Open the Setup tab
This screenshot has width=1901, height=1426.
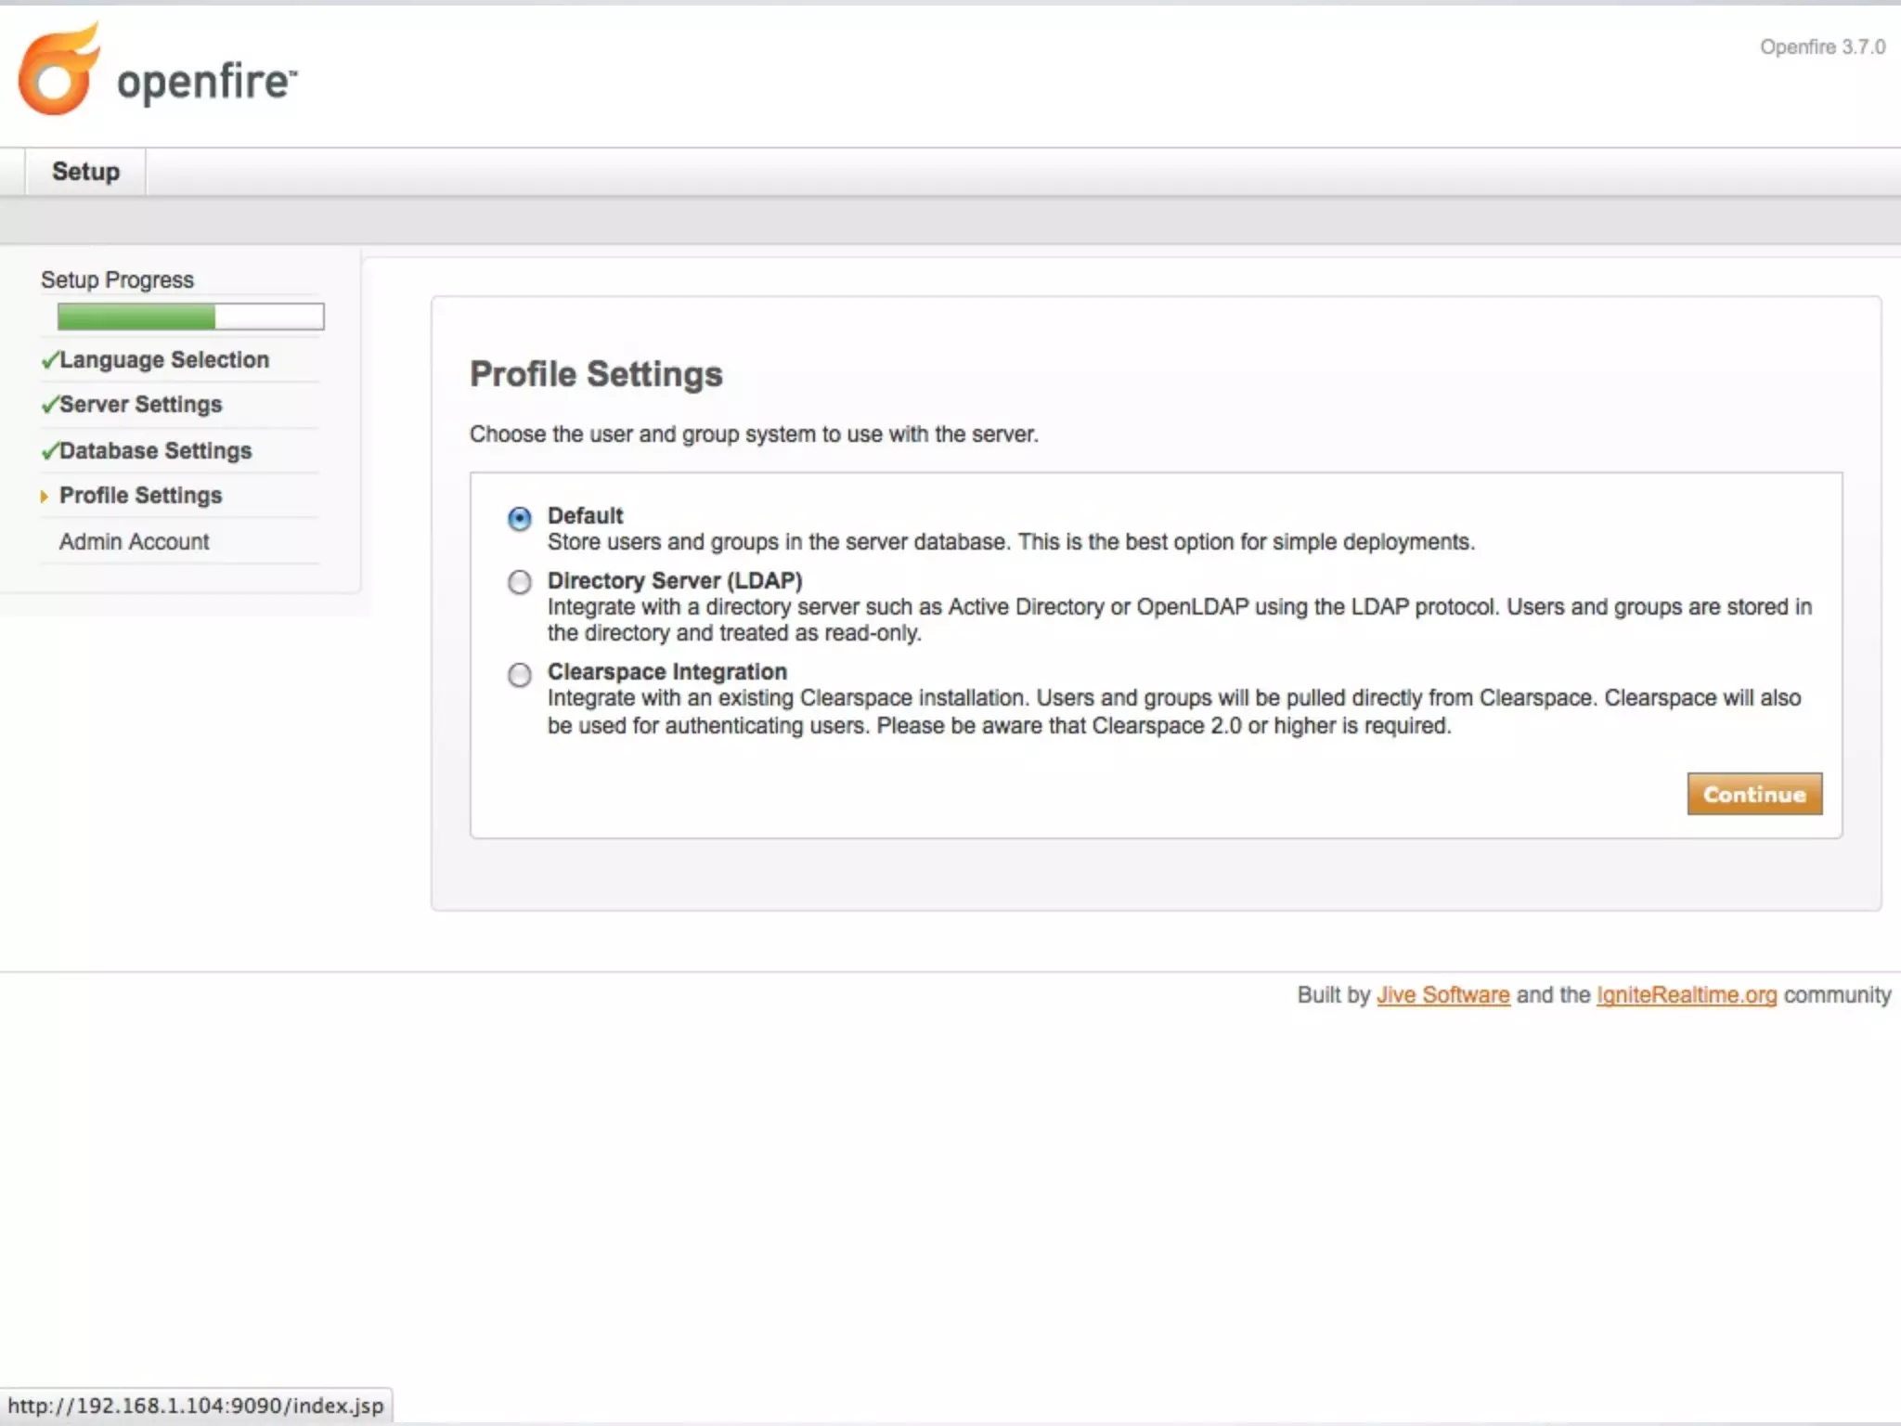(85, 172)
